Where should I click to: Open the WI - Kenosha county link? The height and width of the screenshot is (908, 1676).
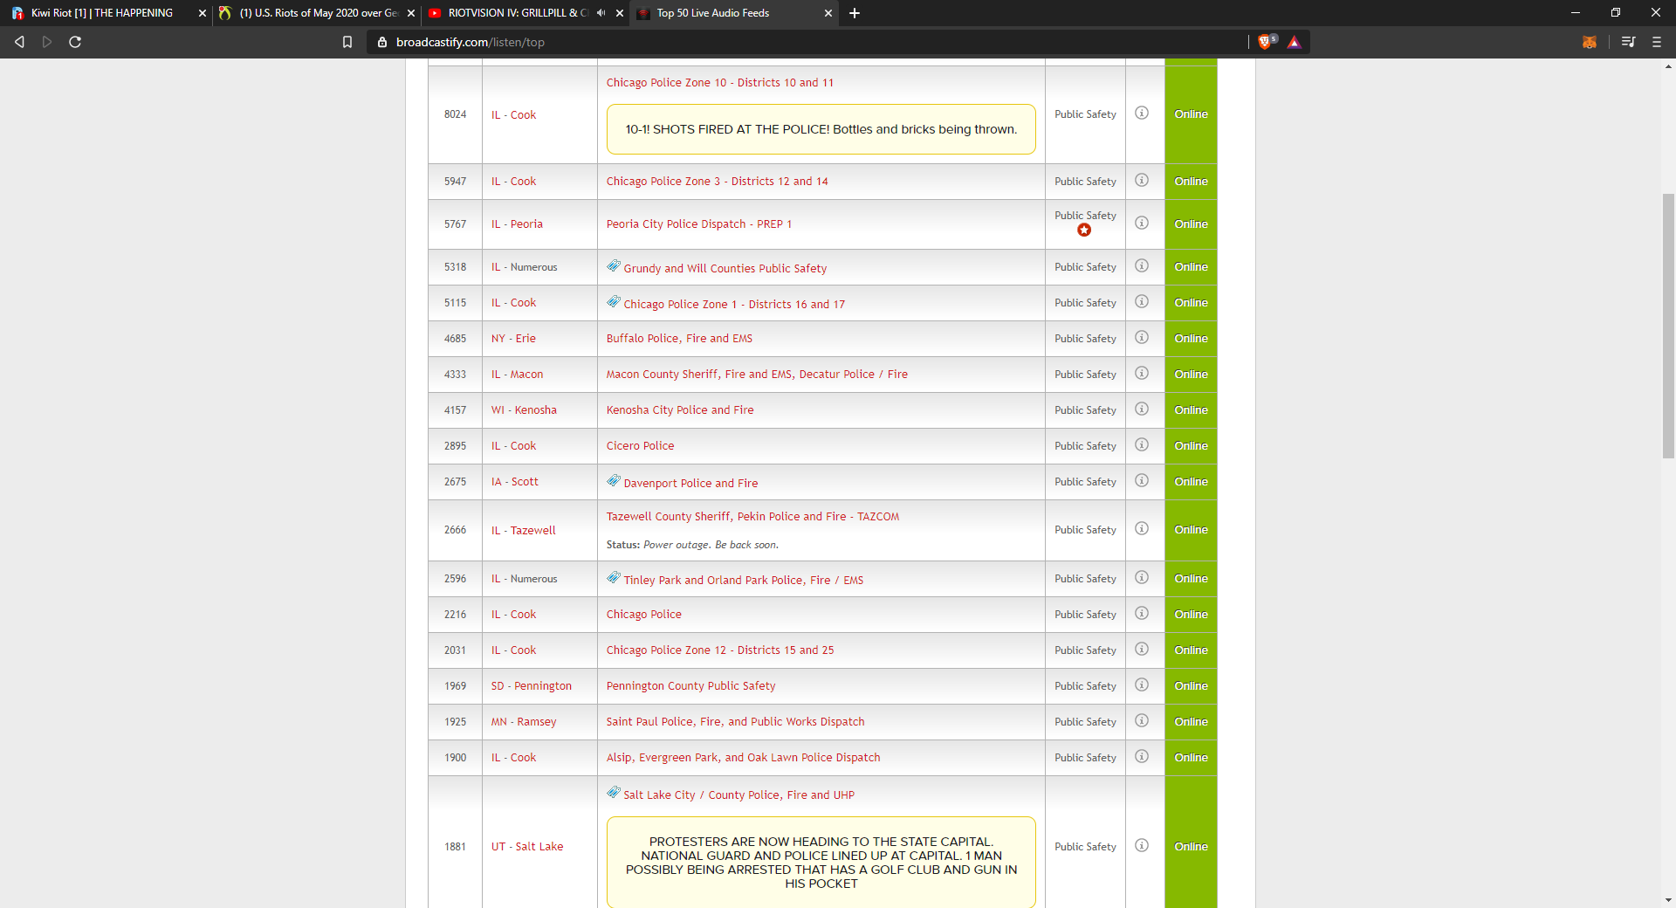524,410
